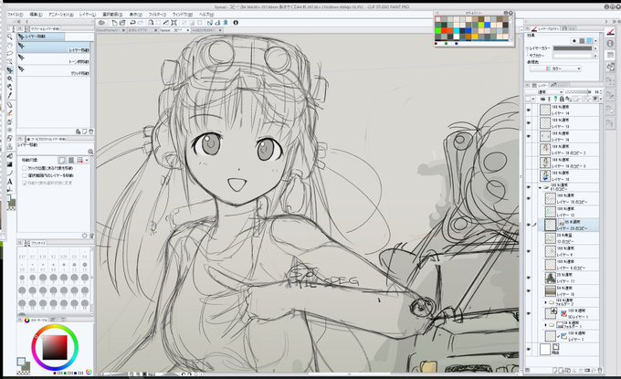Hide the レイヤー 11 tree-thumbnail layer
Image resolution: width=621 pixels, height=379 pixels.
pyautogui.click(x=529, y=278)
